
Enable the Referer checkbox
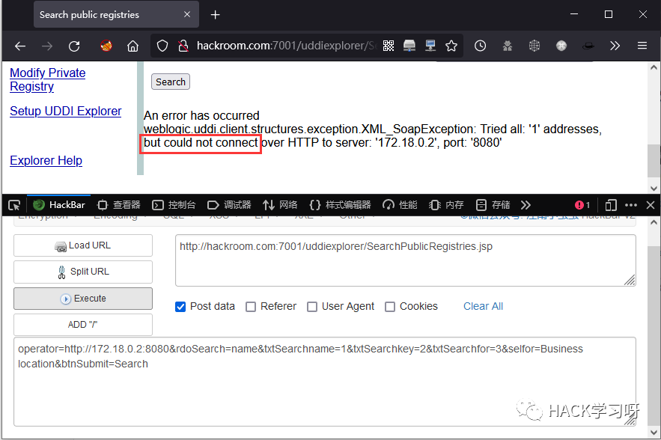251,306
